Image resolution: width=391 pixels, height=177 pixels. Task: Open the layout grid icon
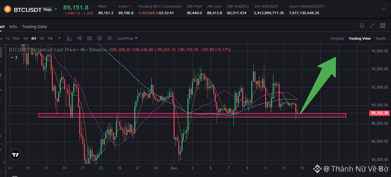tap(383, 26)
